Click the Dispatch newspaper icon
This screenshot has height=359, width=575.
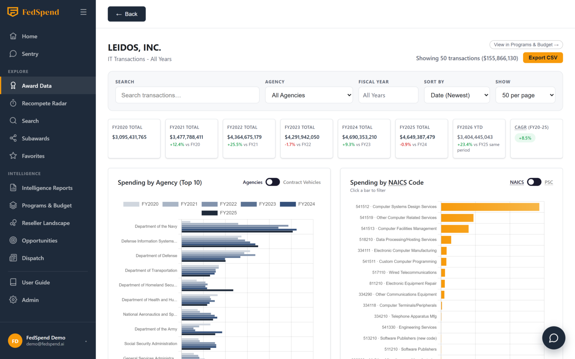coord(13,258)
